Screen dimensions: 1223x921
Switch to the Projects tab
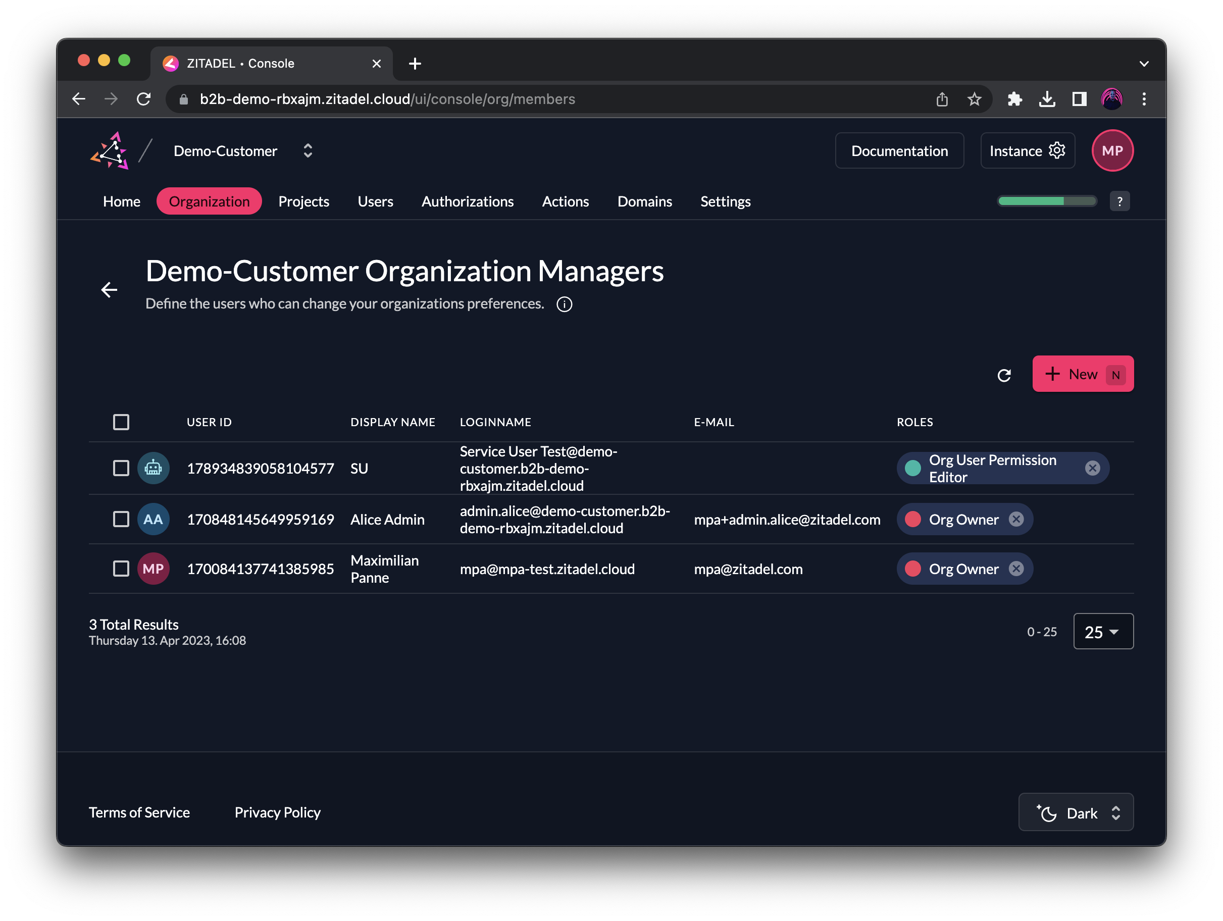pos(303,201)
